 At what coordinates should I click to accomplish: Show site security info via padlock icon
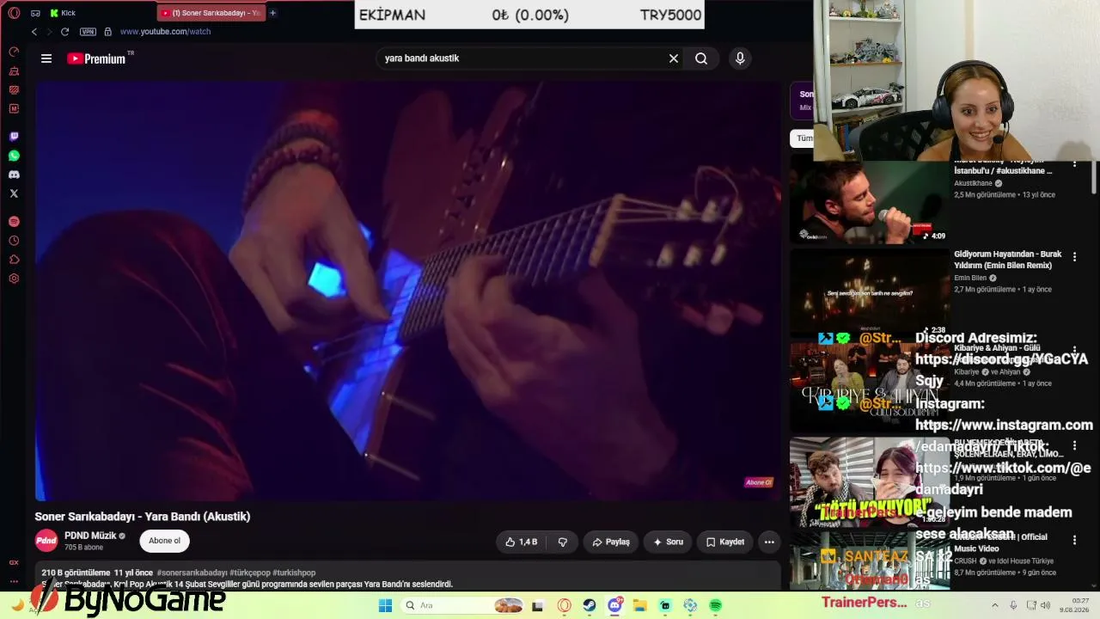(107, 32)
